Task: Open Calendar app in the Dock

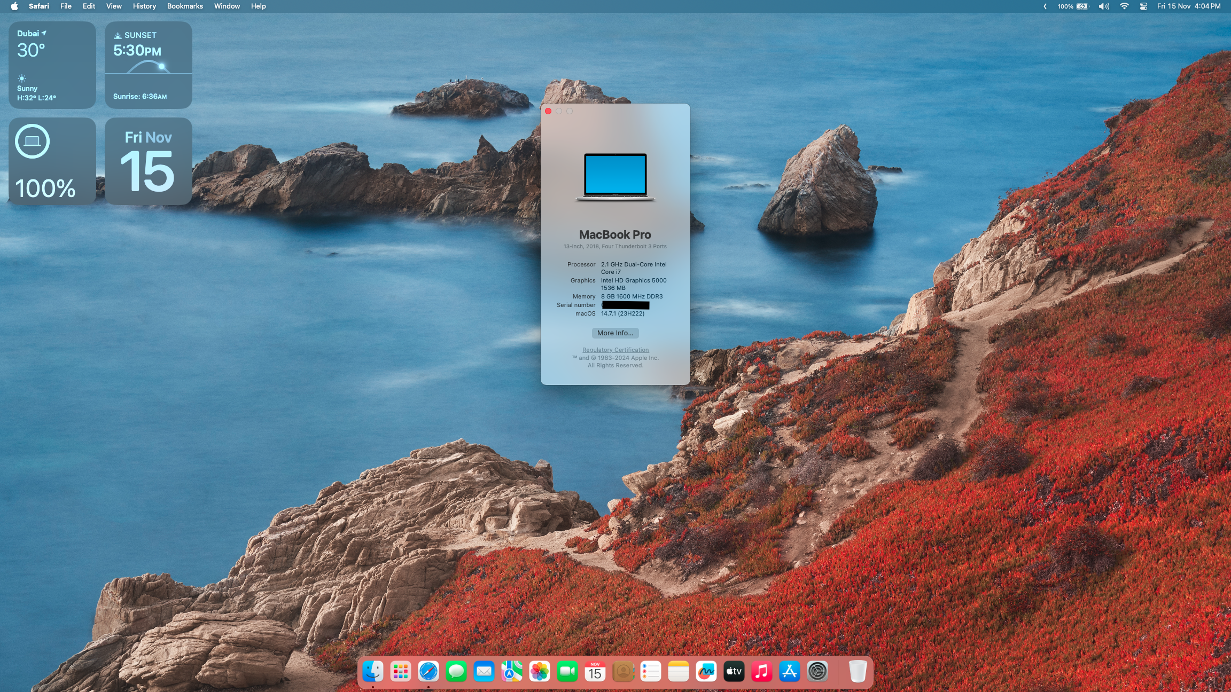Action: [595, 671]
